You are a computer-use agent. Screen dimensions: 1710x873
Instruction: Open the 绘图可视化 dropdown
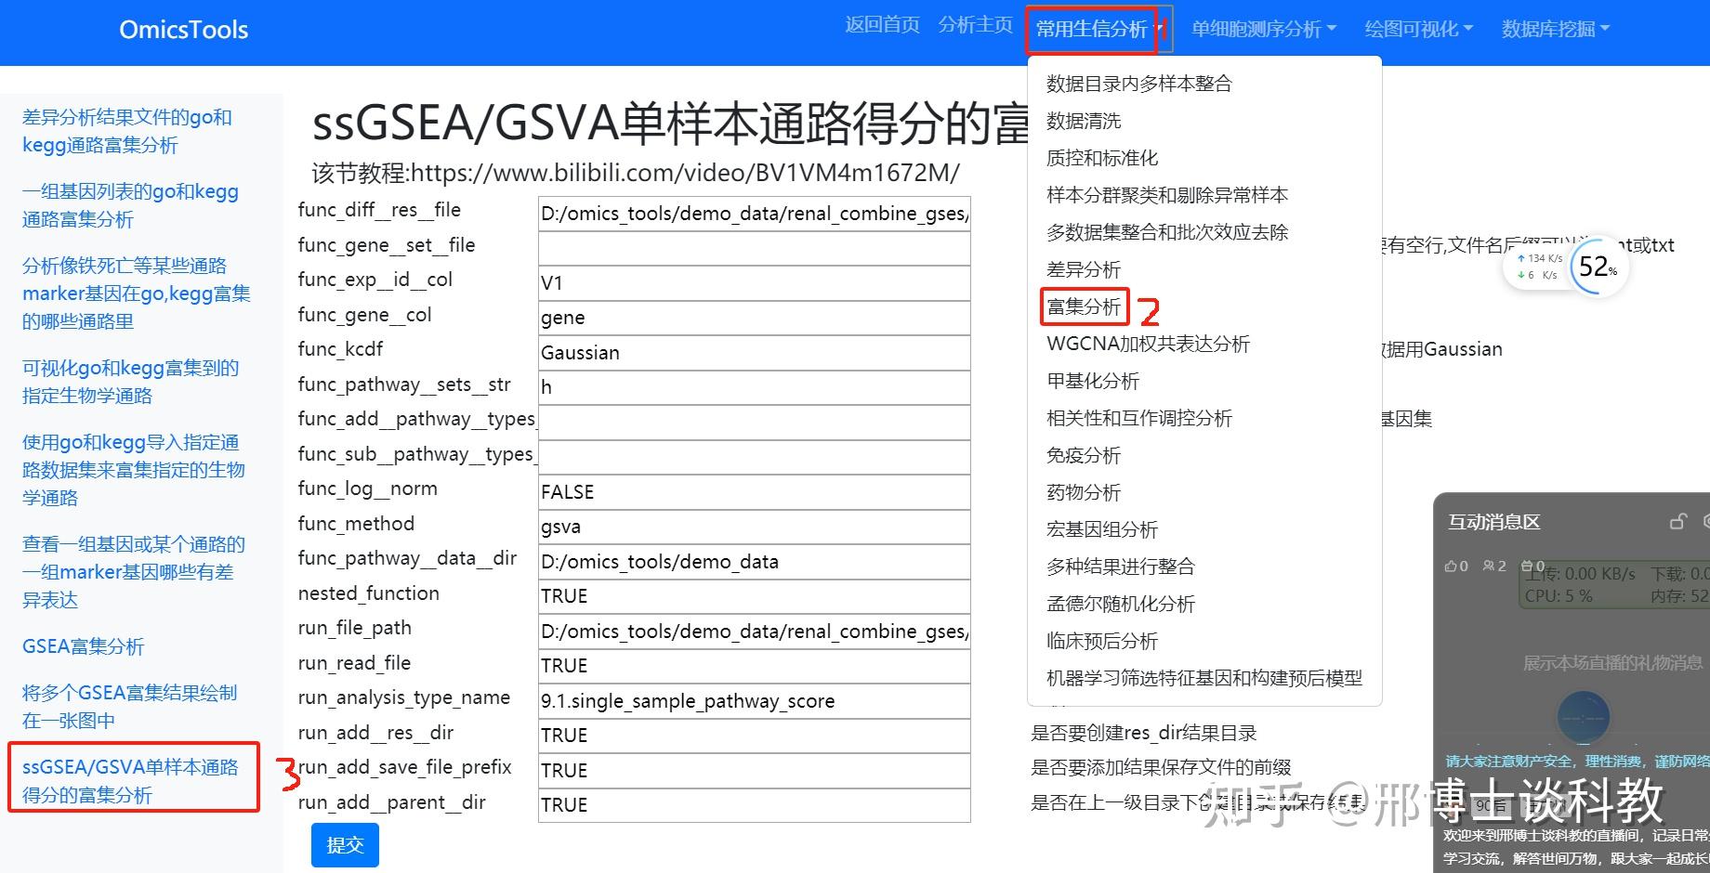tap(1417, 28)
